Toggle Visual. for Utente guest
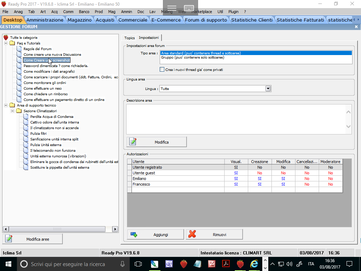The height and width of the screenshot is (271, 361). pyautogui.click(x=236, y=173)
